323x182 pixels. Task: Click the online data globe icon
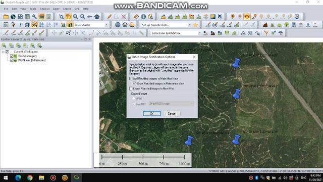(13, 17)
